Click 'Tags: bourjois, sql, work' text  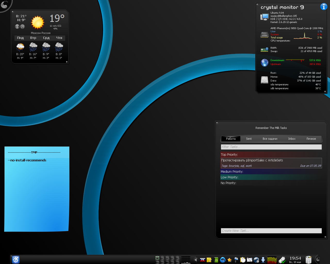tap(237, 166)
